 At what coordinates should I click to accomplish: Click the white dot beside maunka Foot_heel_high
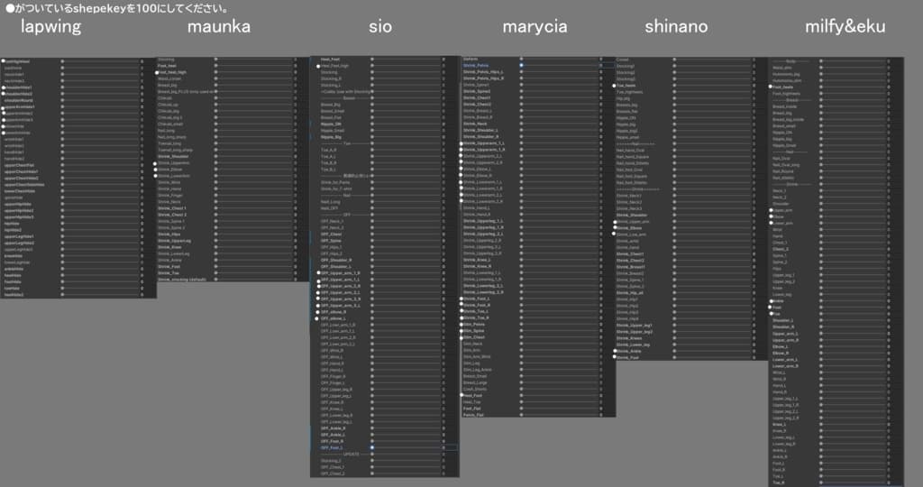pyautogui.click(x=157, y=73)
